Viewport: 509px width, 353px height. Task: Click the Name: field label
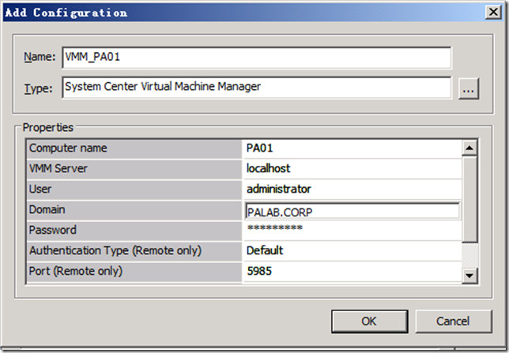point(40,57)
